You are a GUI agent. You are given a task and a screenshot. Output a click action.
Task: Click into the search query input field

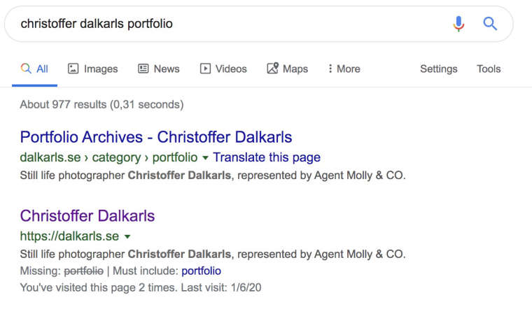[224, 24]
